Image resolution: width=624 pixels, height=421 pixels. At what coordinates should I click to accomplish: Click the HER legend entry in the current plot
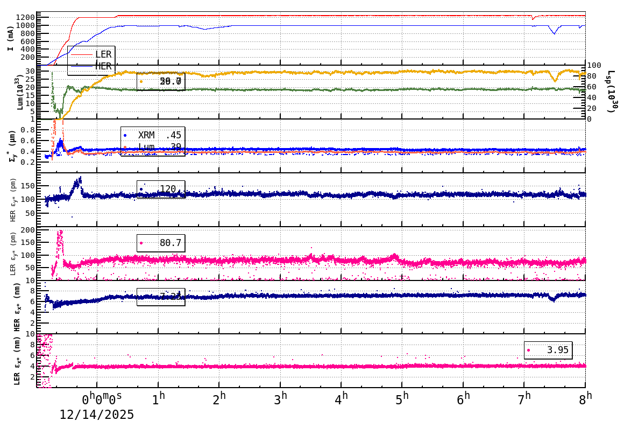91,66
